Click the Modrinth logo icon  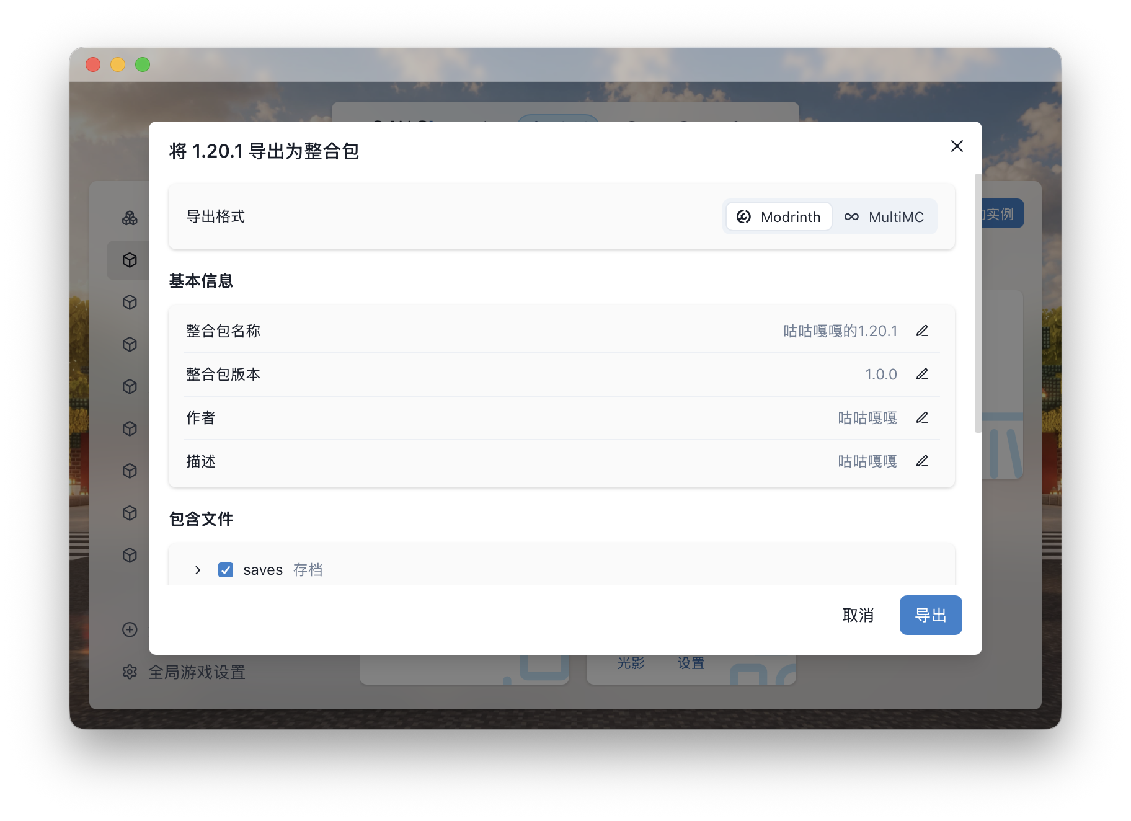743,216
